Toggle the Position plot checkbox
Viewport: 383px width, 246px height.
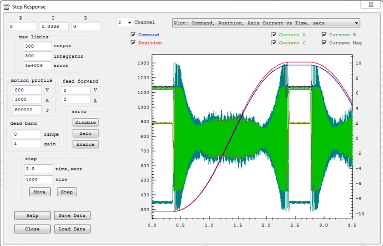[x=133, y=43]
